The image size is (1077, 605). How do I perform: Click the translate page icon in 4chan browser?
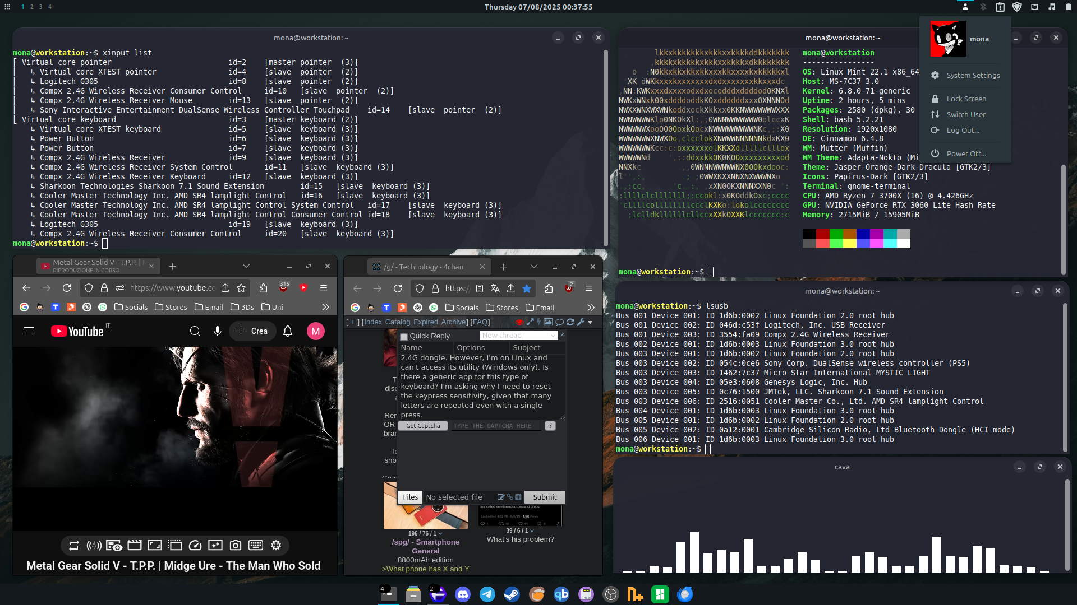[x=495, y=288]
